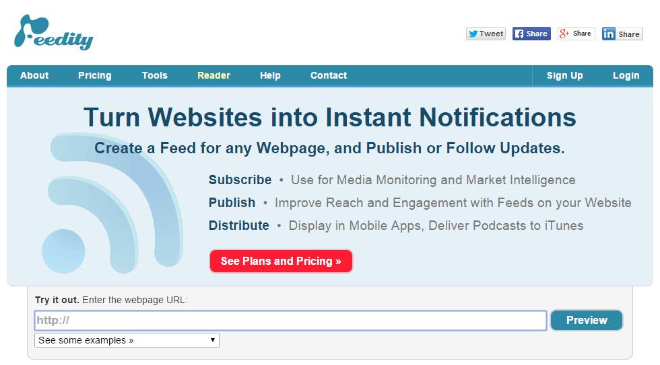The image size is (660, 365).
Task: Click the Subscribe feature heading
Action: (240, 179)
